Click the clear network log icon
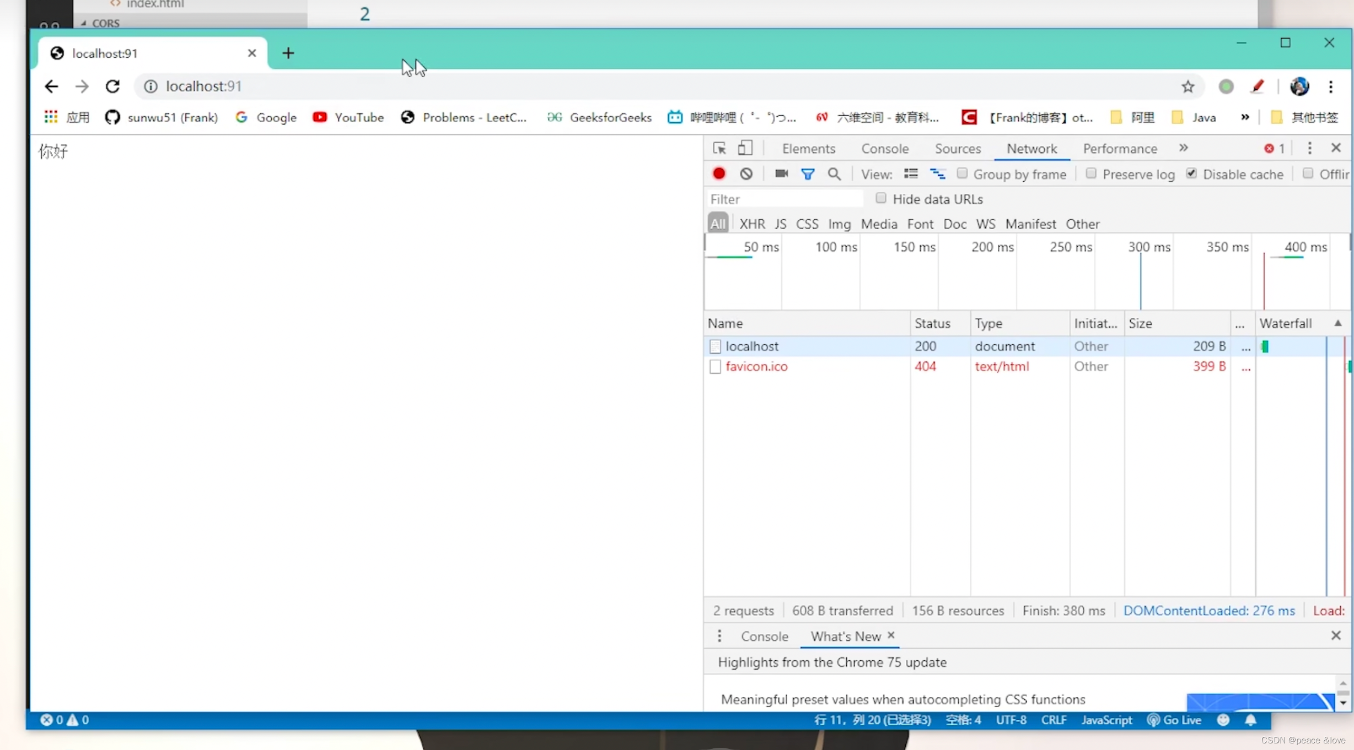 pyautogui.click(x=746, y=173)
